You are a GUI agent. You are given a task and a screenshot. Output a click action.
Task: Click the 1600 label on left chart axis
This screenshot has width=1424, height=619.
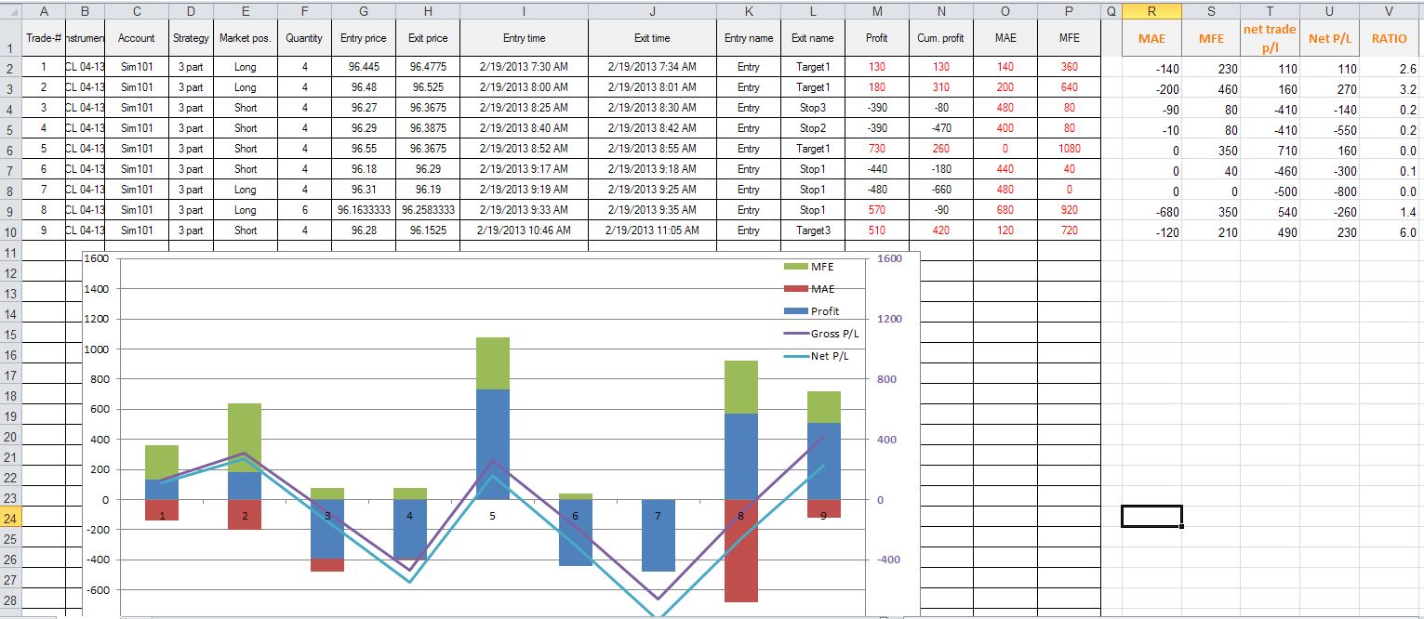pos(96,259)
